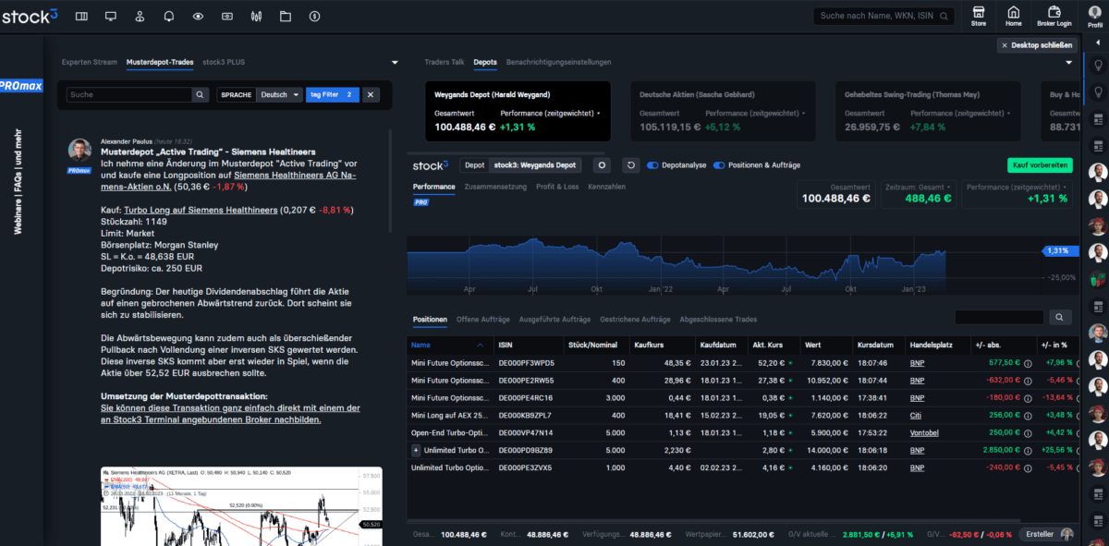Click the notifications bell icon
Viewport: 1109px width, 546px height.
[x=167, y=16]
